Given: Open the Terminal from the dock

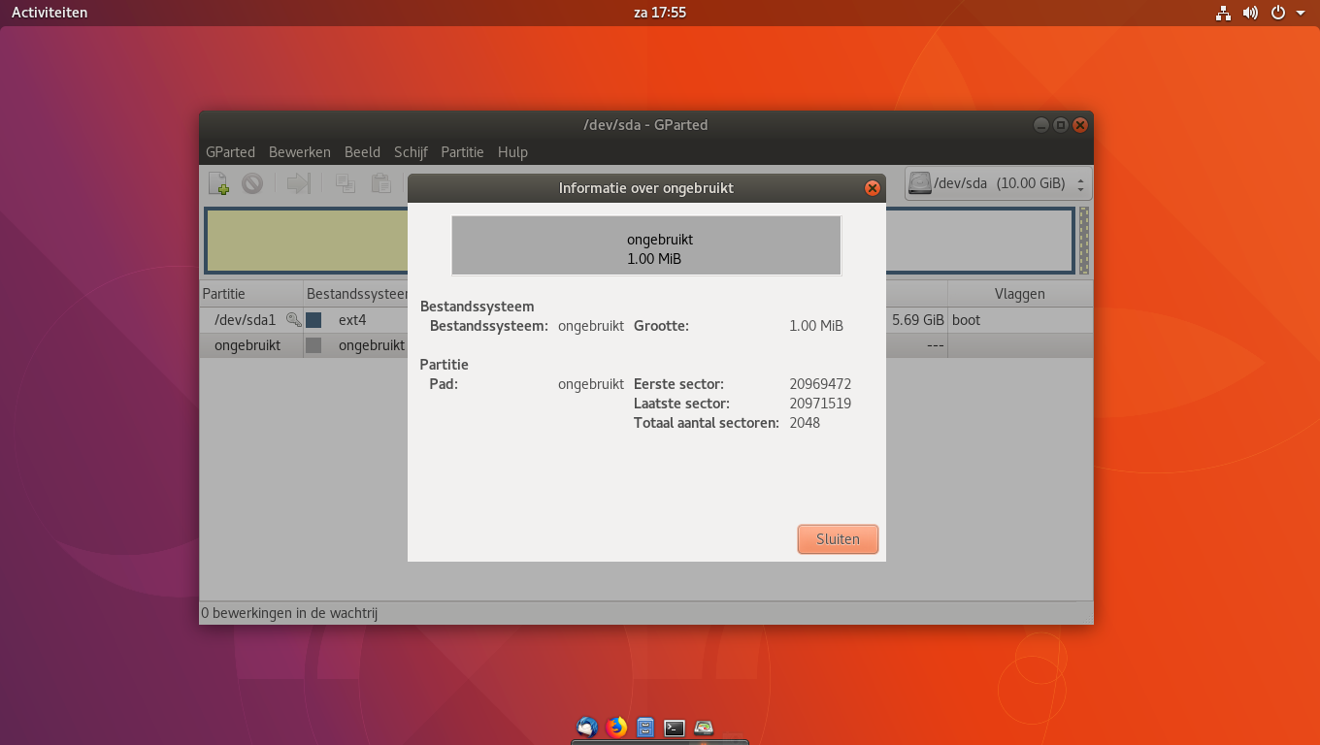Looking at the screenshot, I should click(x=675, y=728).
